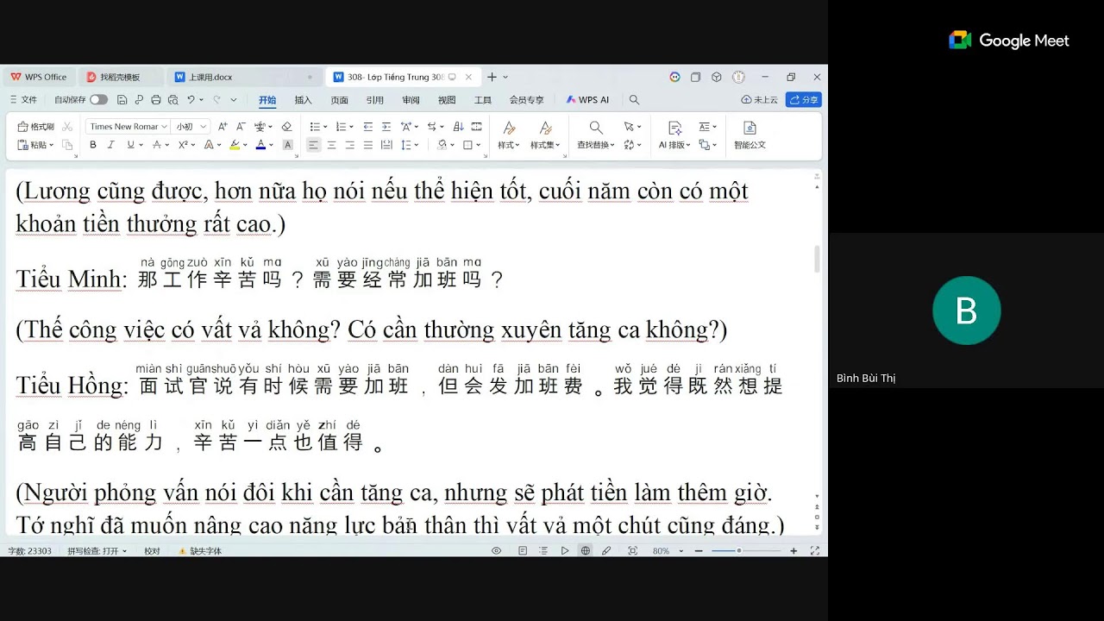Click the bulleted list icon

315,127
